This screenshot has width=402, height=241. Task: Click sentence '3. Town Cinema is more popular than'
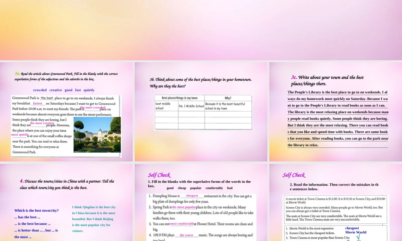coord(318,238)
